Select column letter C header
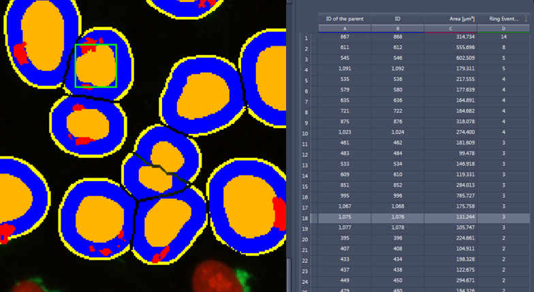This screenshot has height=292, width=534. [450, 28]
